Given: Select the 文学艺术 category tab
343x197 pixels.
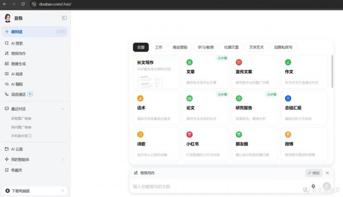Looking at the screenshot, I should (x=256, y=47).
